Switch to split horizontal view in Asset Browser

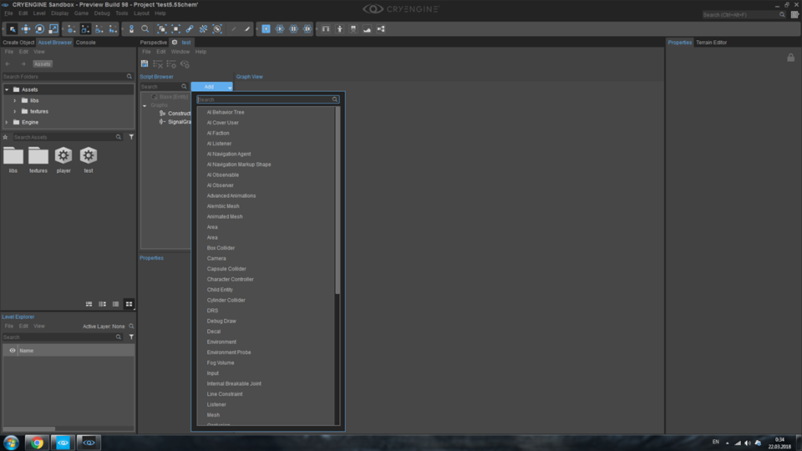tap(89, 304)
